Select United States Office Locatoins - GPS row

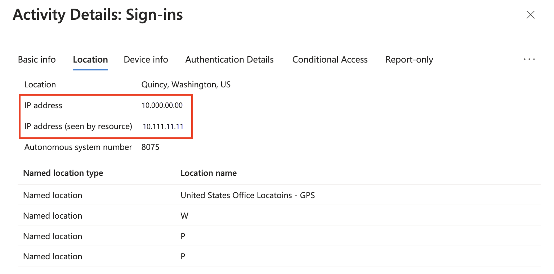[247, 195]
